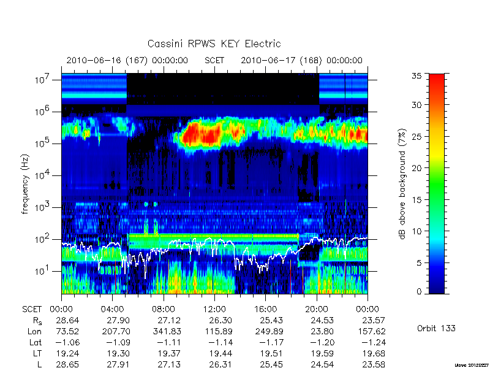Click the color bar value '35'

coord(417,76)
